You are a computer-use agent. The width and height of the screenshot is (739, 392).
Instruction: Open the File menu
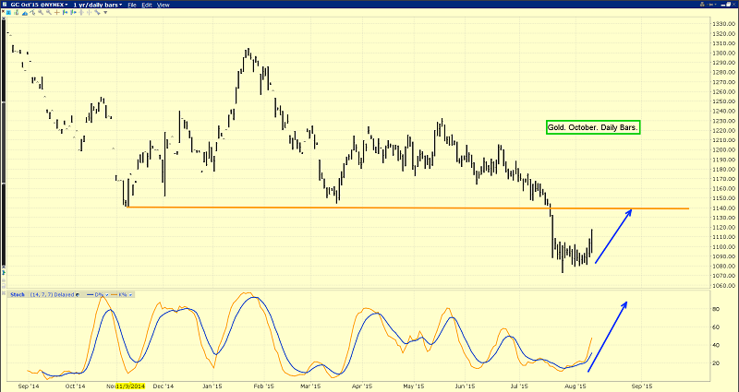133,6
